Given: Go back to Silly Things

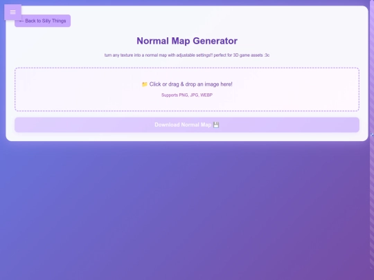Looking at the screenshot, I should (x=43, y=21).
